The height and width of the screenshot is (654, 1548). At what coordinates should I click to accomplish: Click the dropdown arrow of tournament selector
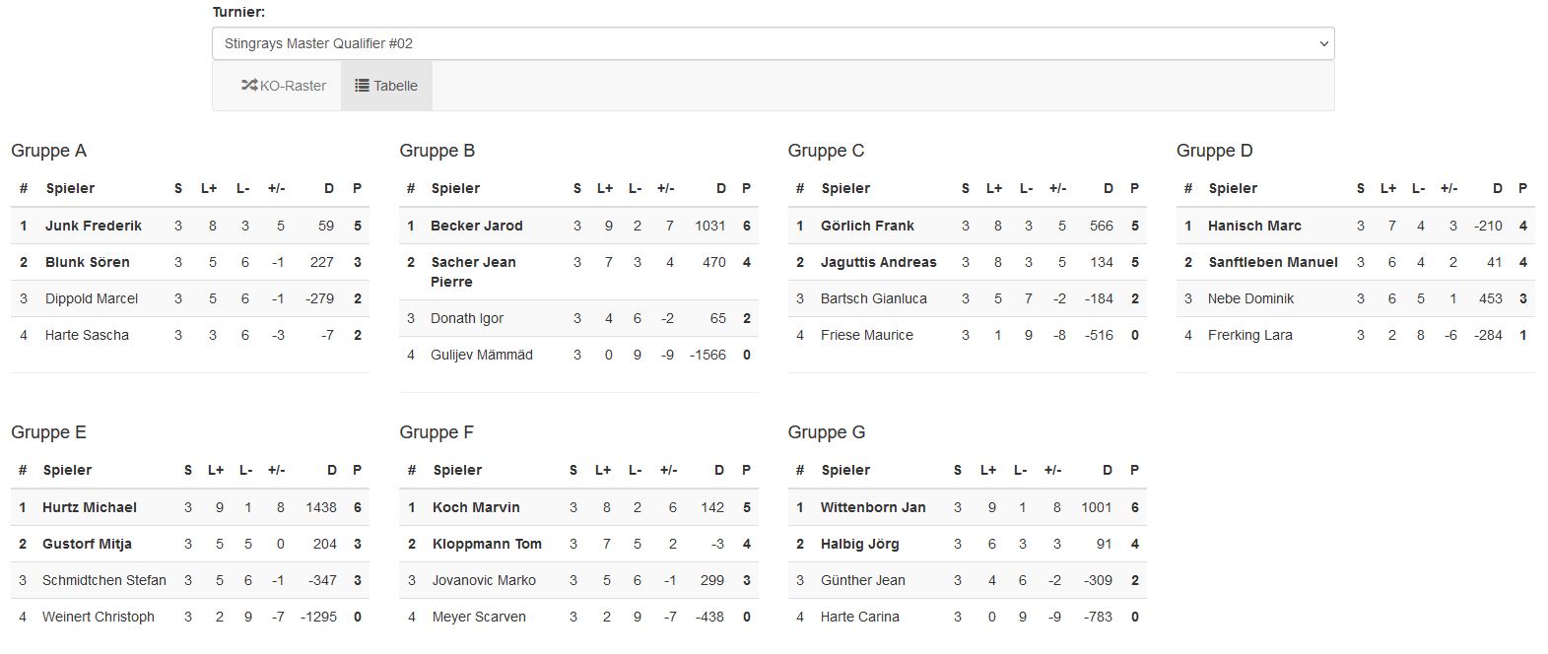[1323, 43]
